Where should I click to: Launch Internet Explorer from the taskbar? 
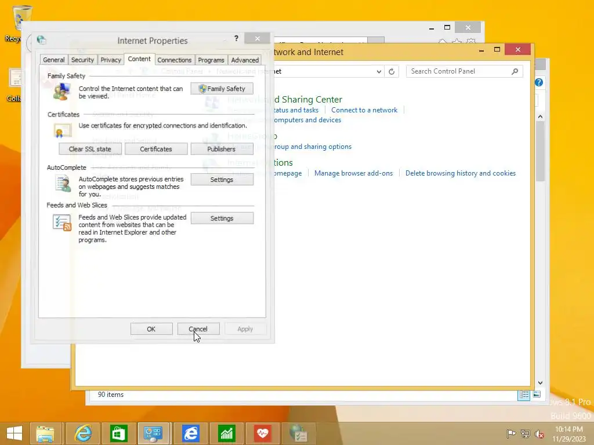[82, 433]
